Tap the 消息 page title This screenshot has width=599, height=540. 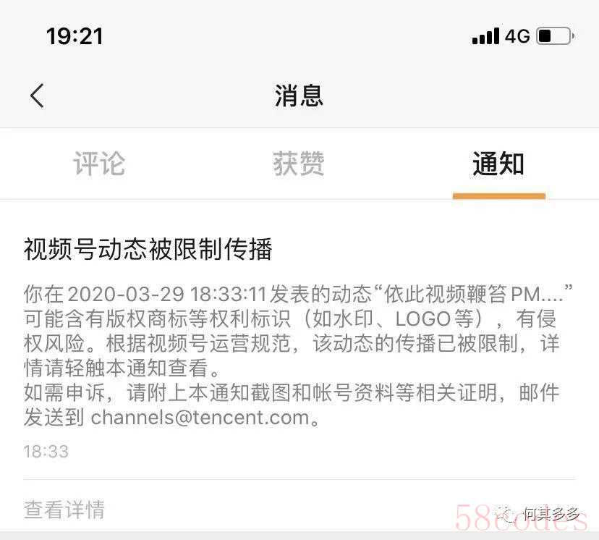tap(299, 96)
